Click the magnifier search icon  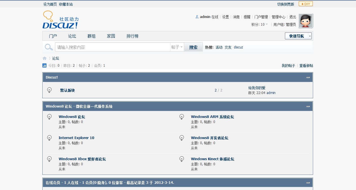tap(49, 47)
